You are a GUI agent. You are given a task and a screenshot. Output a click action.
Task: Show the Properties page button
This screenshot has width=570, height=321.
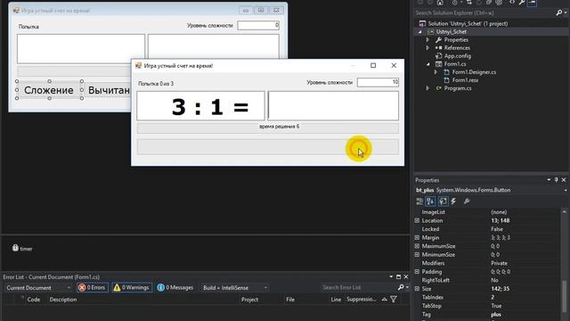click(x=443, y=202)
